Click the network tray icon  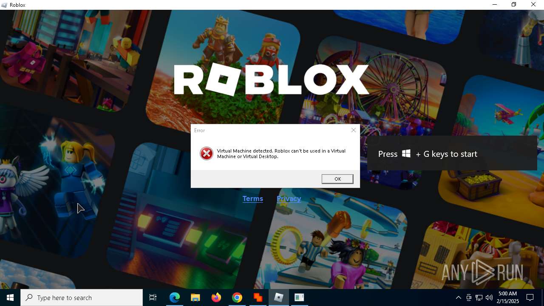(x=479, y=297)
